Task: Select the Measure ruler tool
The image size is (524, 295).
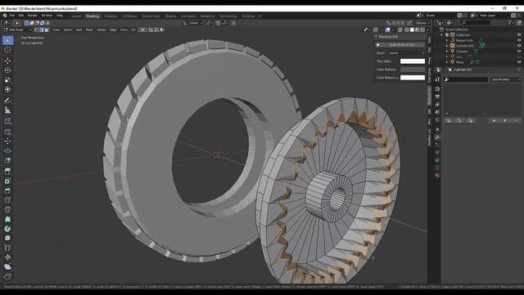Action: (x=7, y=110)
